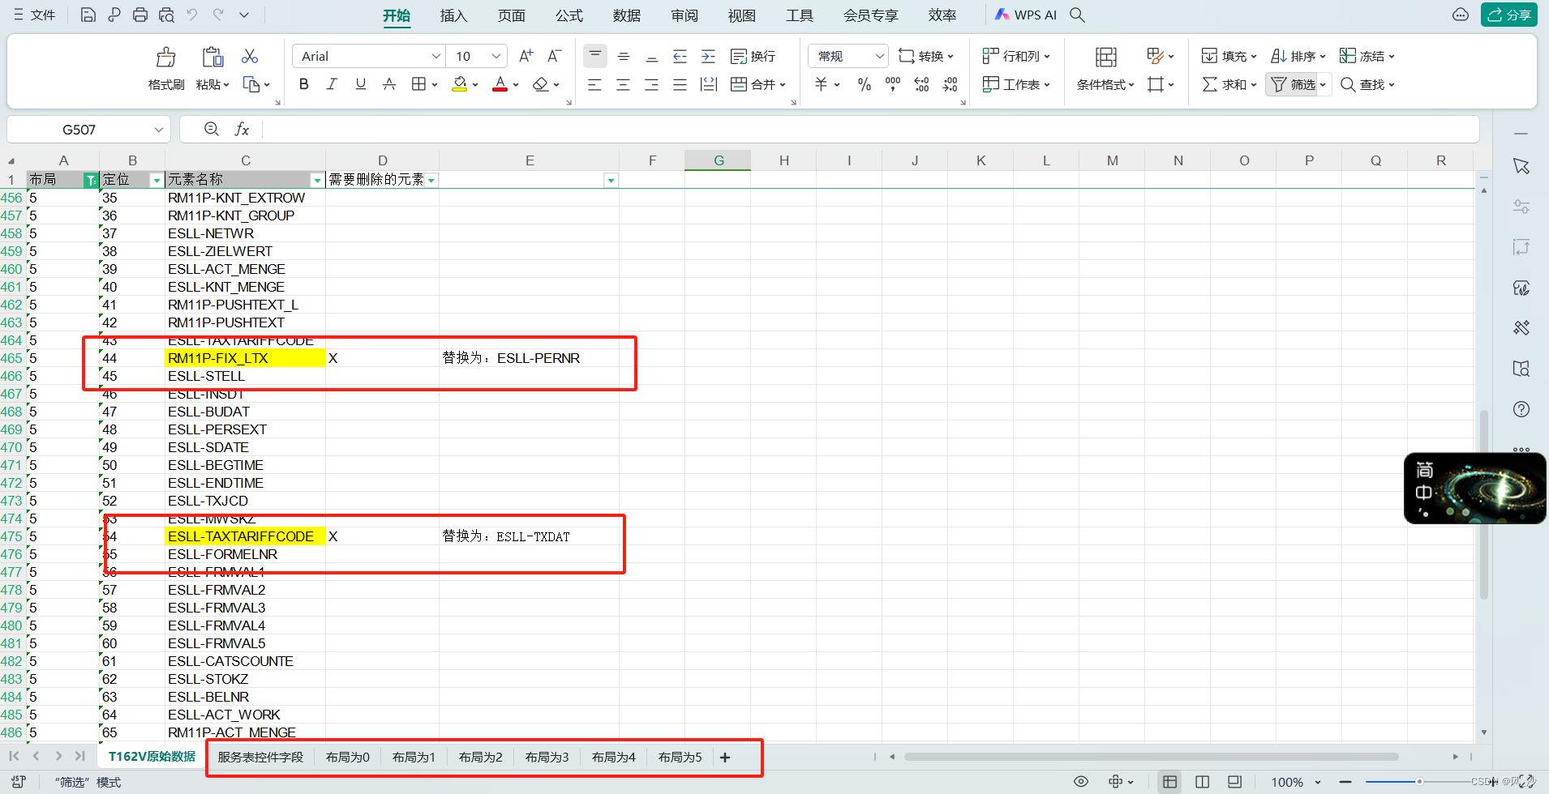Expand the Name Box G507 dropdown
Screen dimensions: 1549x794
(159, 130)
